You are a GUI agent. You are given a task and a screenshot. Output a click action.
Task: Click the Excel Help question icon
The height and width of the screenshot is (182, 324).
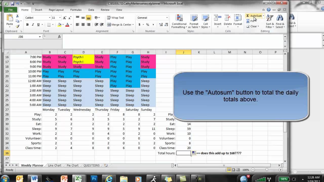[x=269, y=10]
